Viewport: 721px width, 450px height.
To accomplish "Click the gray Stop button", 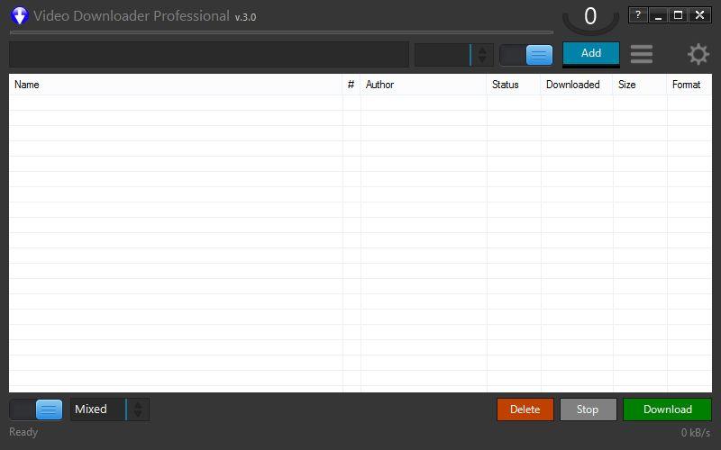I will (x=589, y=409).
